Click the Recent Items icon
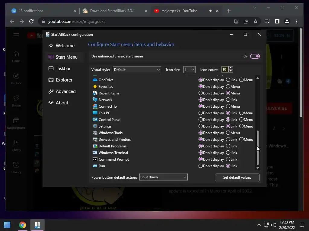This screenshot has width=309, height=231. 95,93
